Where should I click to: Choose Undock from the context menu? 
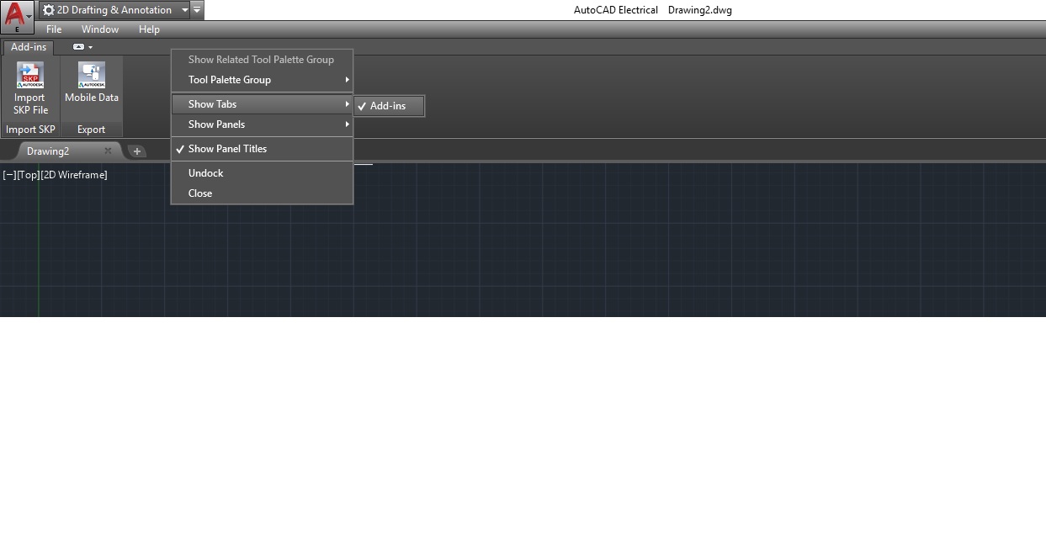pyautogui.click(x=262, y=173)
